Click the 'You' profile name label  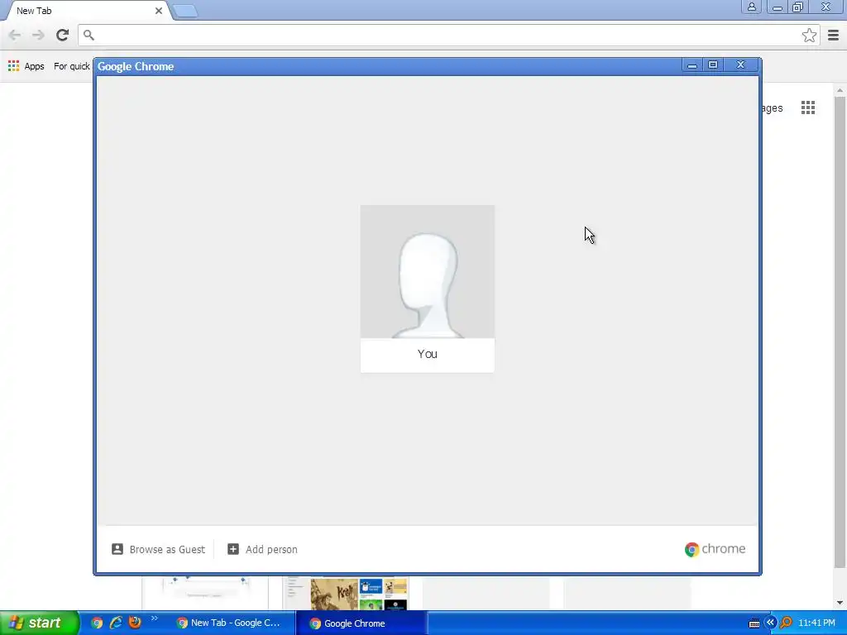428,354
